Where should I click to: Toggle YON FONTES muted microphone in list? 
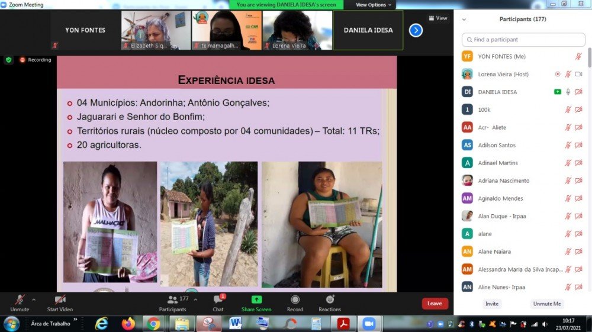point(578,57)
